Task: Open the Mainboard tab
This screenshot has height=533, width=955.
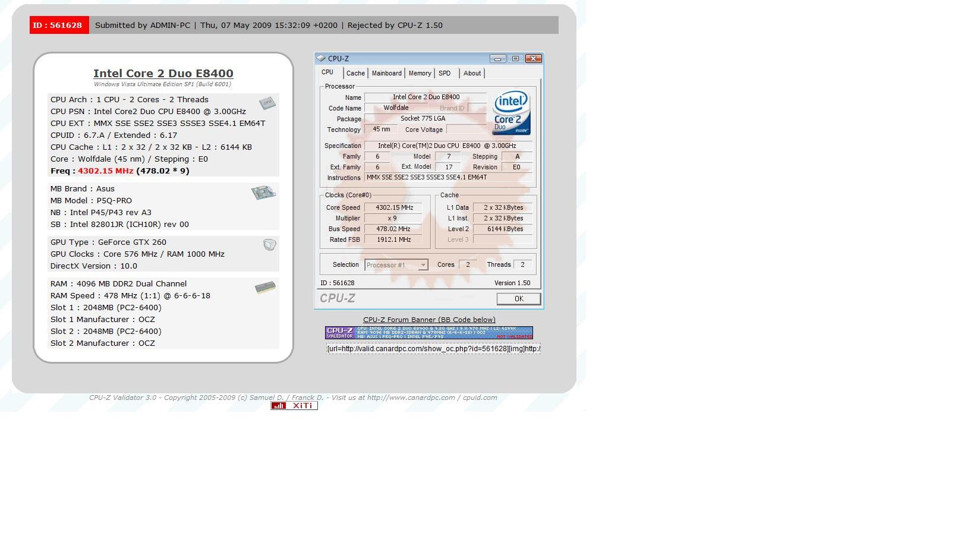Action: pos(387,73)
